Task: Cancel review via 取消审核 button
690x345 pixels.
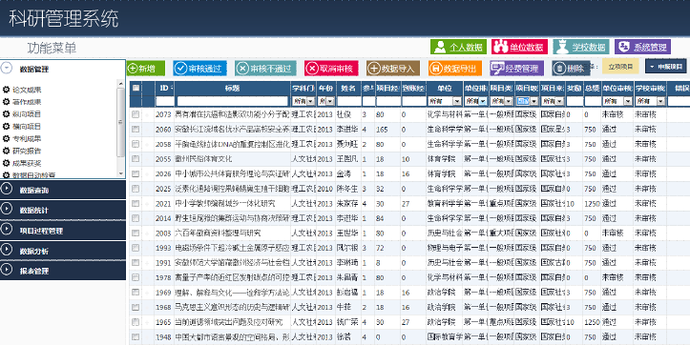Action: tap(331, 68)
